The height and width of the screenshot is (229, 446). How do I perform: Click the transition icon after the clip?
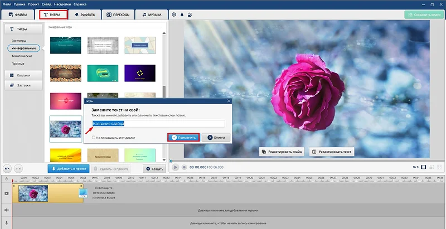point(83,193)
